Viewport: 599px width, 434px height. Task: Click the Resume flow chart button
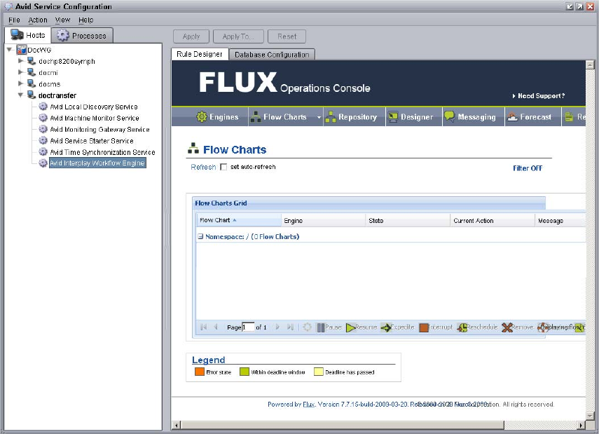(362, 327)
